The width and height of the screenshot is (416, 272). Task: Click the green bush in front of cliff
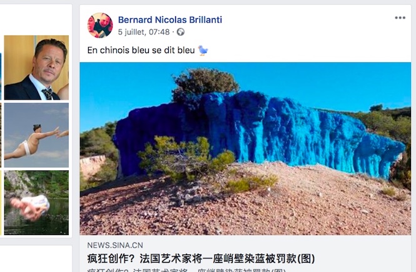186,158
